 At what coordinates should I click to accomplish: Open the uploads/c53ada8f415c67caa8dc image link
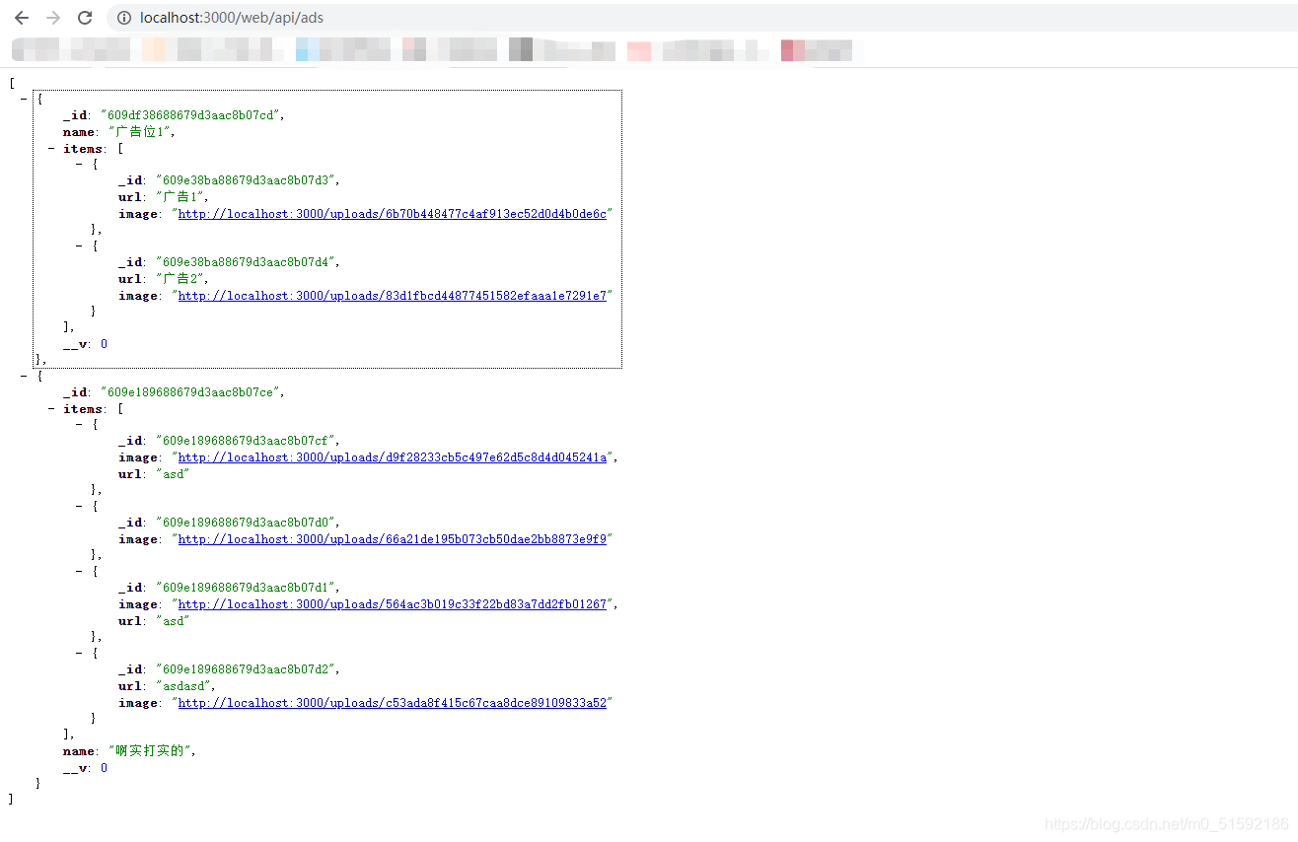point(393,703)
